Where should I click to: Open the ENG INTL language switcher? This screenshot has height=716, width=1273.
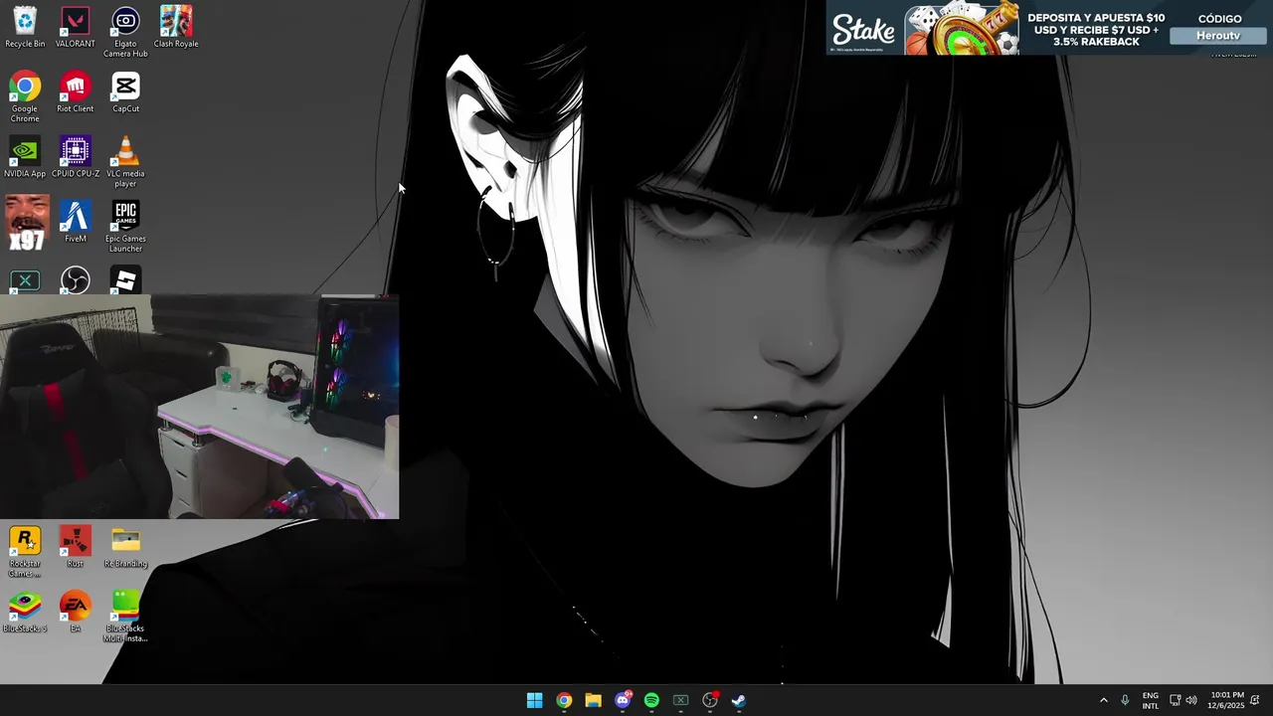[1151, 700]
